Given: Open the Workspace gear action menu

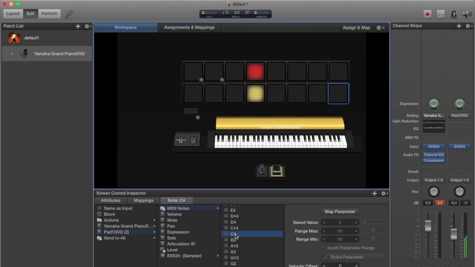Looking at the screenshot, I should (x=380, y=27).
